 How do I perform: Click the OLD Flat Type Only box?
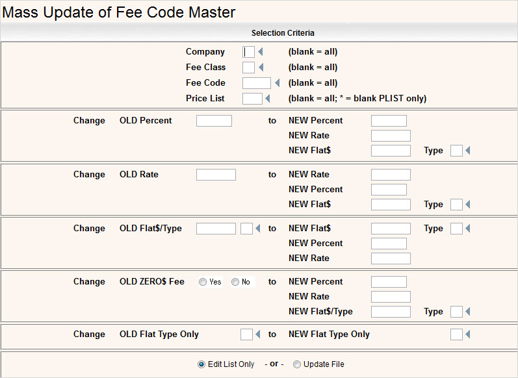246,334
